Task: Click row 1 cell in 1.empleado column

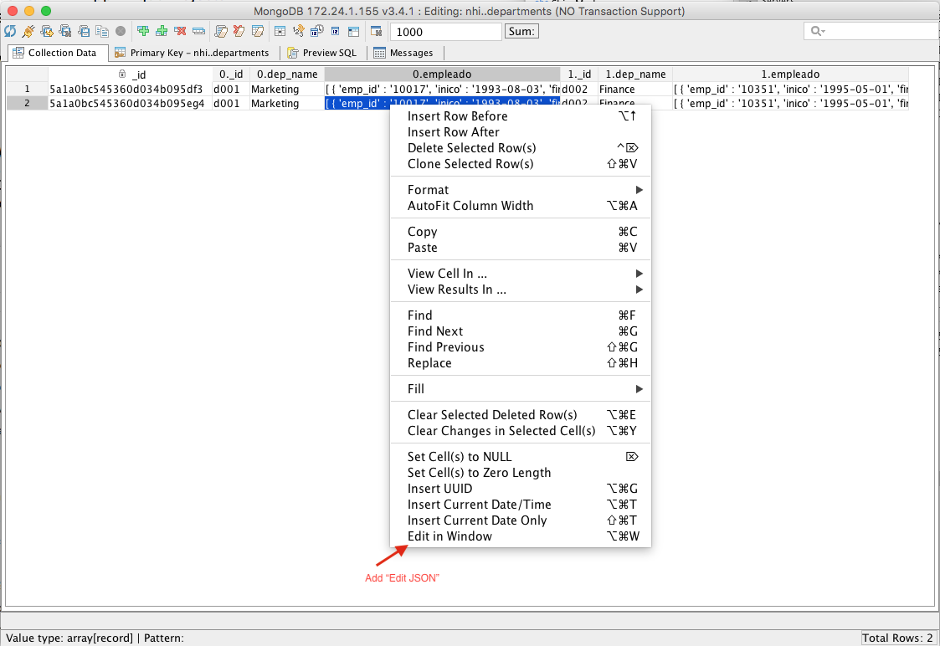Action: click(x=791, y=90)
